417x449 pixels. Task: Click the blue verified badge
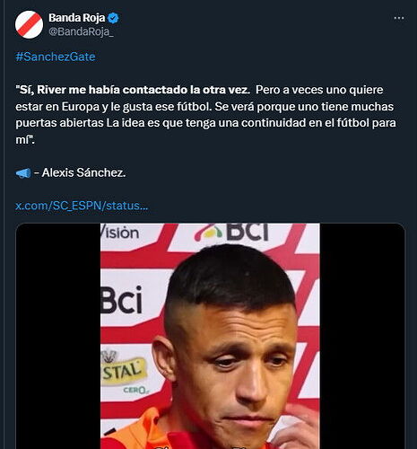(x=114, y=18)
